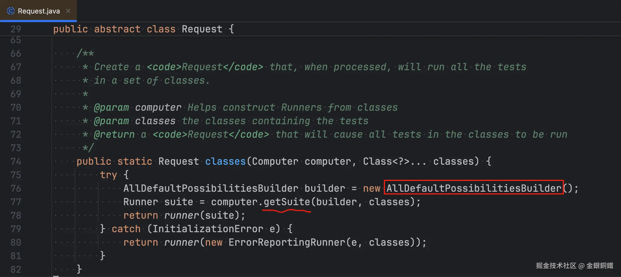Click the Javadoc opening /** on line 66
The height and width of the screenshot is (277, 621).
click(85, 53)
